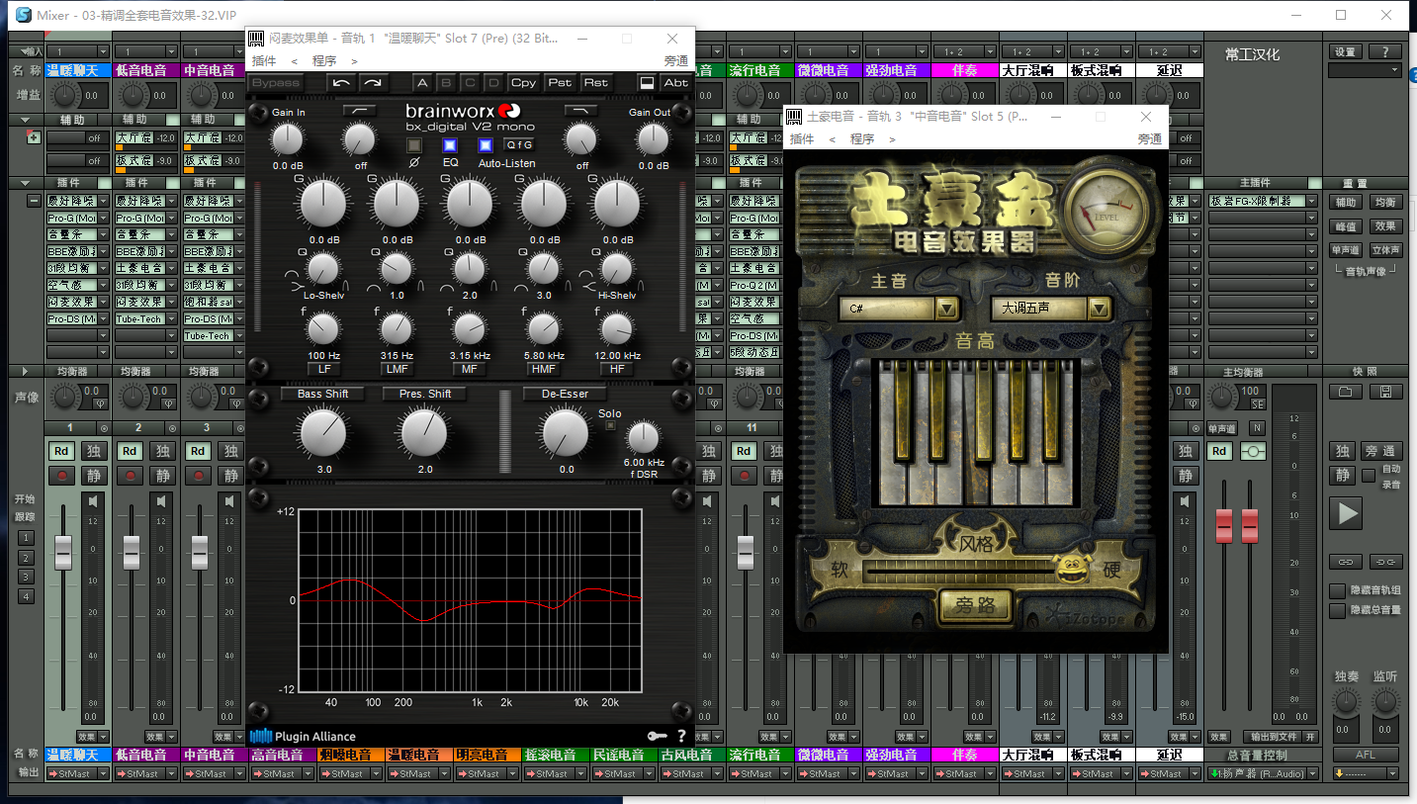The image size is (1417, 804).
Task: Click the EQ frequency response graph
Action: coord(471,599)
